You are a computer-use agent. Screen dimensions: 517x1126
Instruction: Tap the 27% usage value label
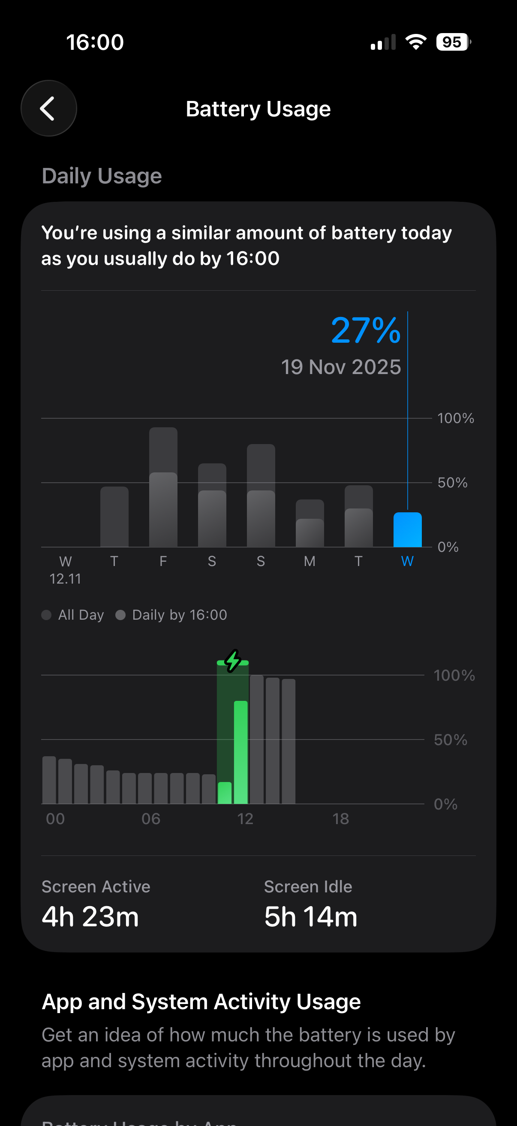click(366, 331)
